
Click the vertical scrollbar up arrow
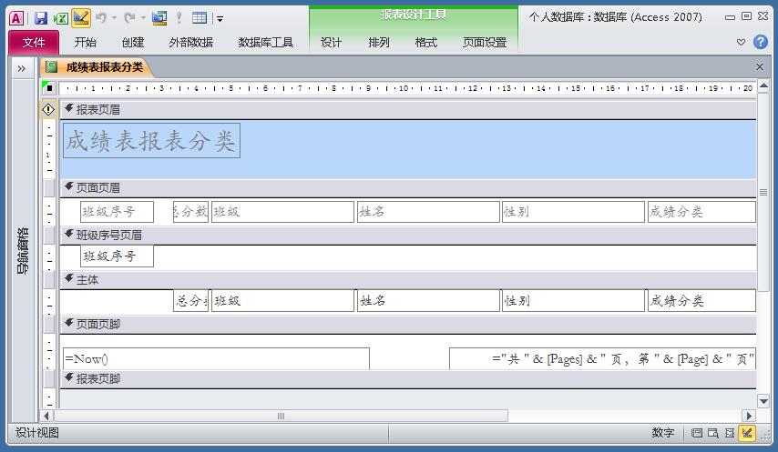(x=763, y=85)
